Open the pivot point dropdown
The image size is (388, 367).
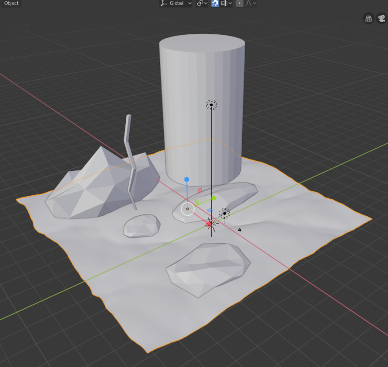pyautogui.click(x=202, y=3)
